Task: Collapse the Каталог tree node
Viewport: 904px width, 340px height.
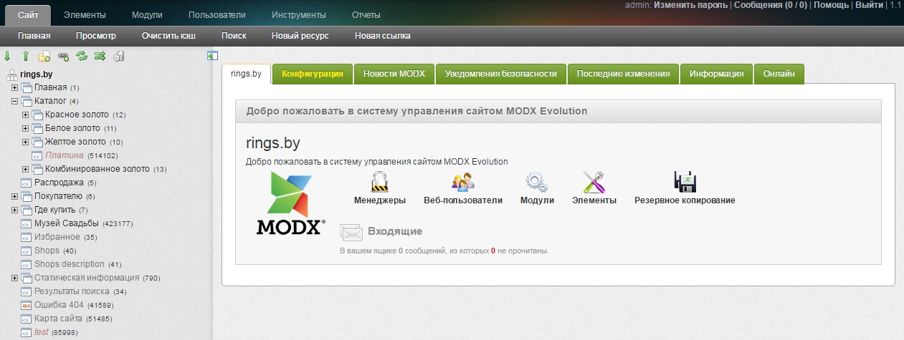Action: coord(15,101)
